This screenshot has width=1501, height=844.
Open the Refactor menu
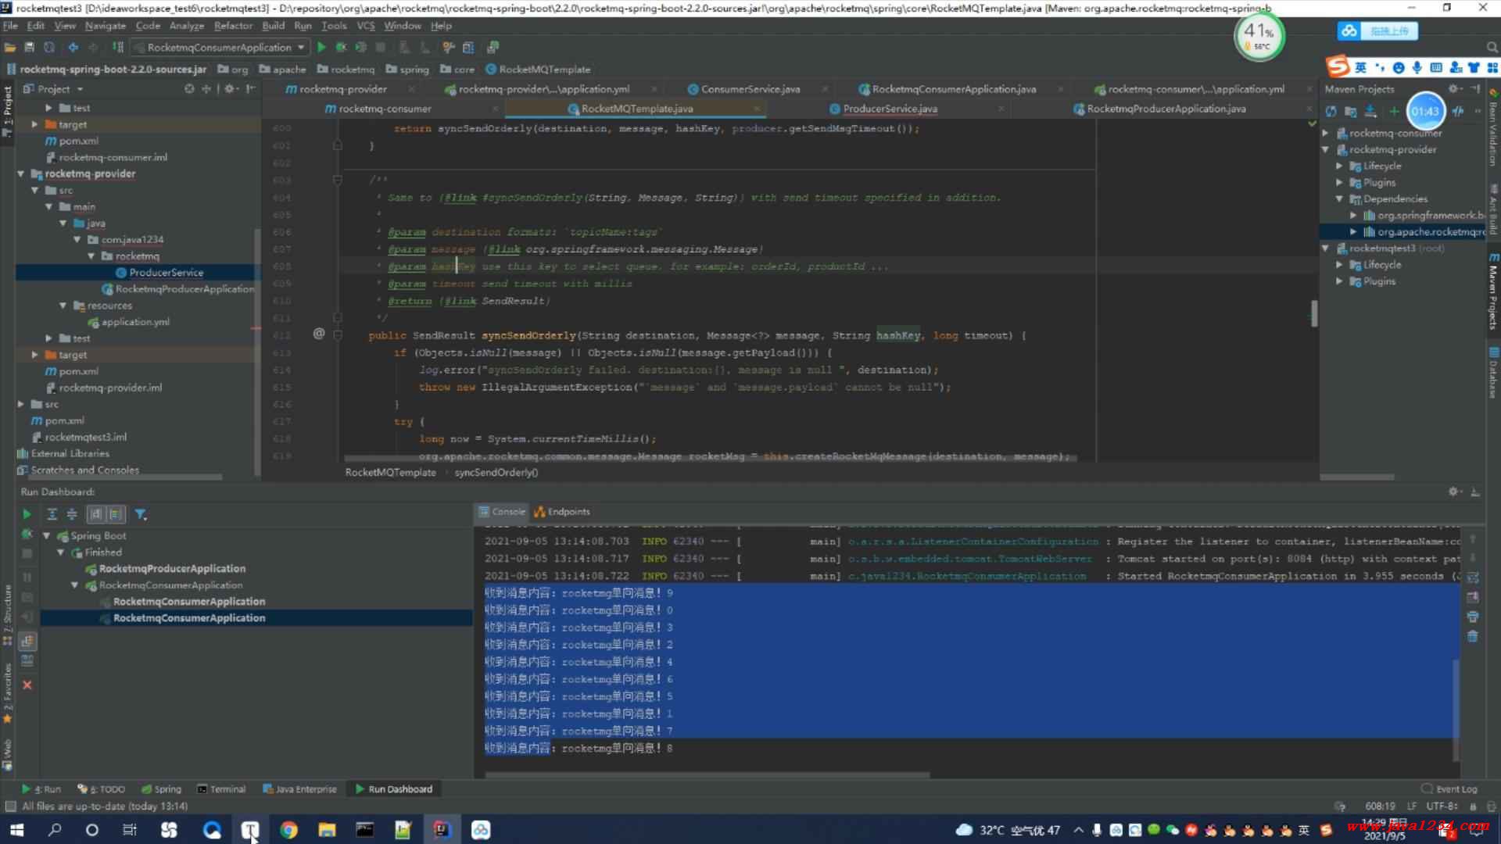(233, 26)
